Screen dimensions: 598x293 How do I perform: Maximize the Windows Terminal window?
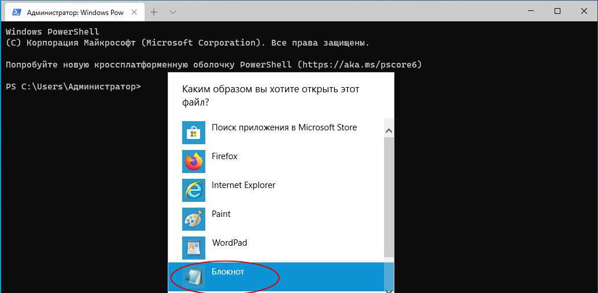click(x=557, y=11)
